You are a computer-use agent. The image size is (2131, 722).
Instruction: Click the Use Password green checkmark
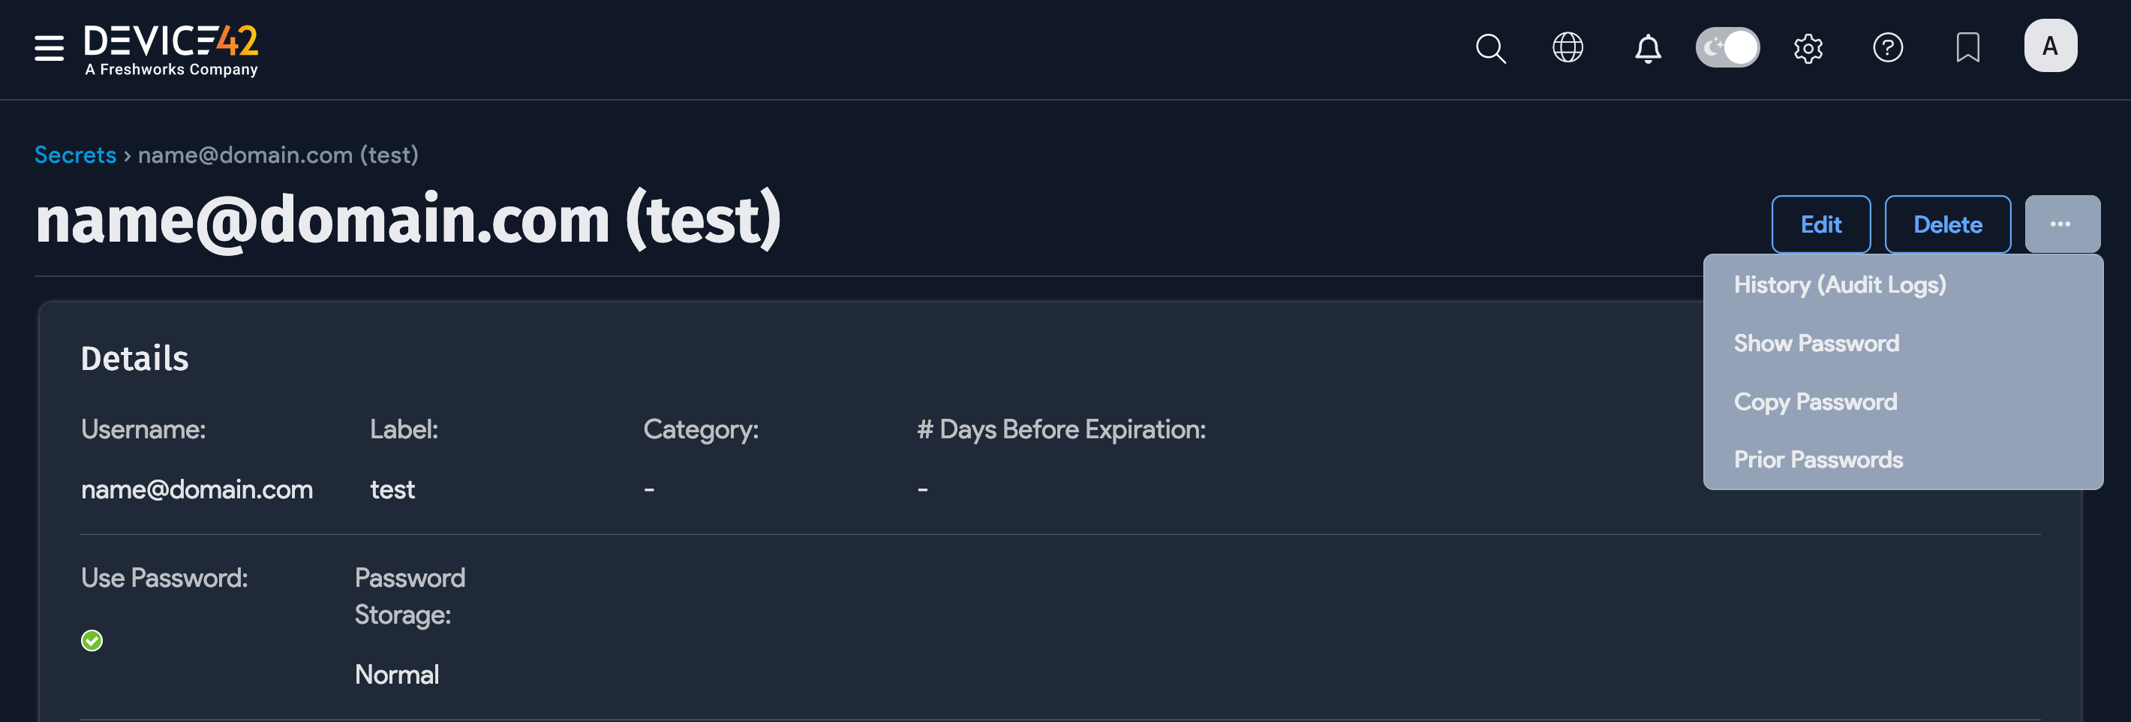(92, 640)
